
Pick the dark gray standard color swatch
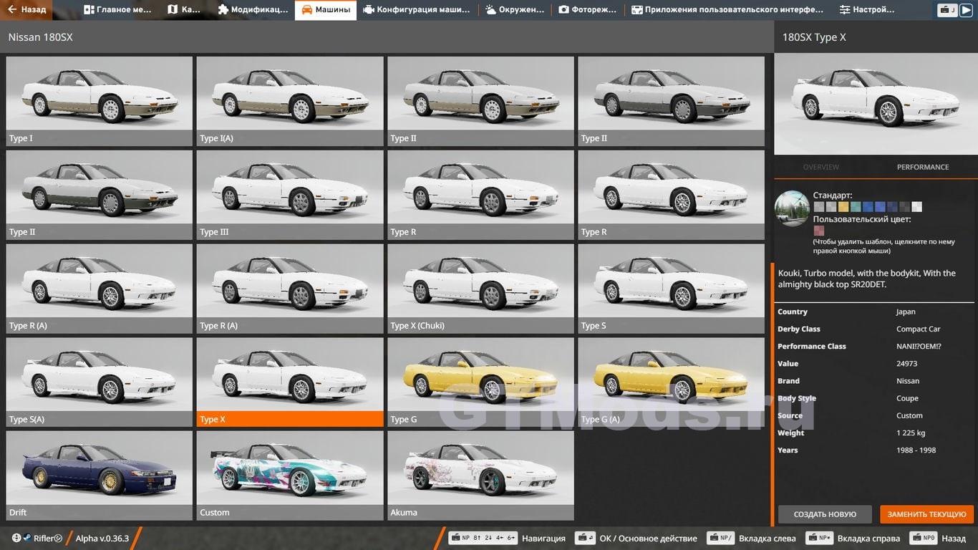[905, 207]
